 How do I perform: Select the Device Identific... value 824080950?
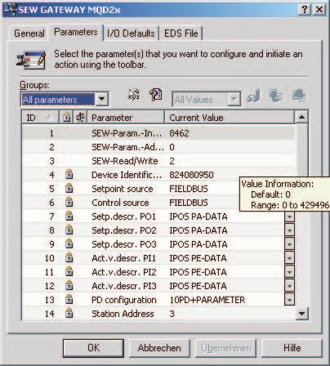[191, 175]
